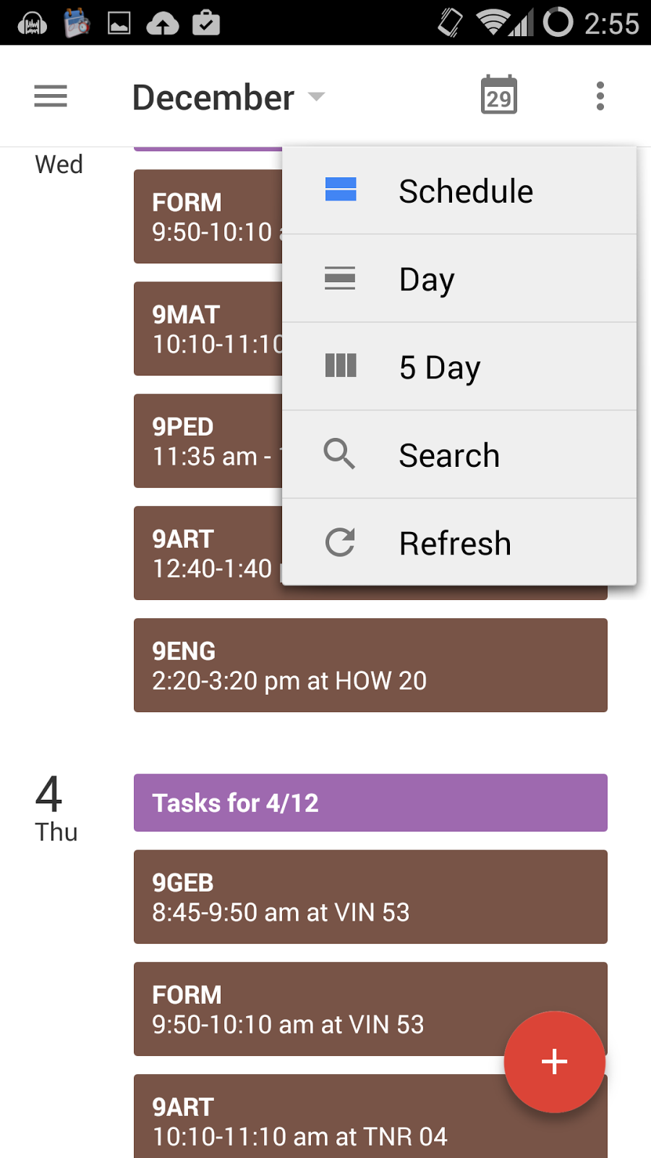Choose 5 Day from the view menu
This screenshot has height=1158, width=651.
(459, 367)
